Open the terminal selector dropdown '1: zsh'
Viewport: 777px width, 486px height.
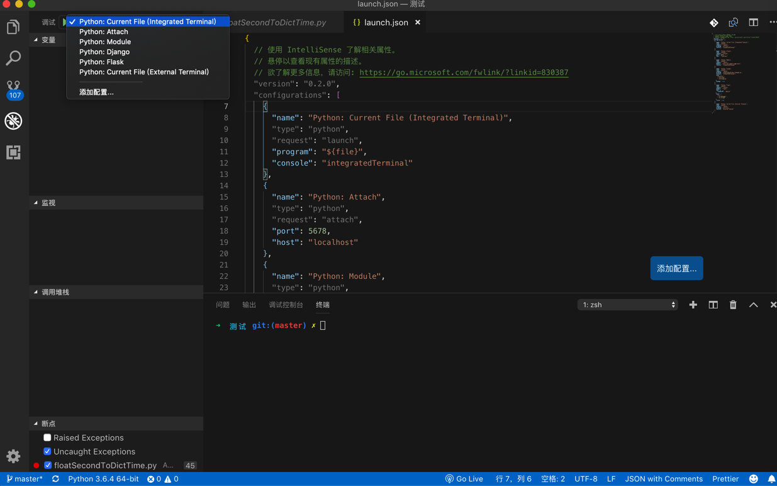click(627, 305)
